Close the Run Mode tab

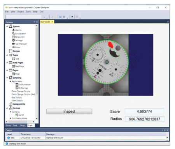click(x=52, y=22)
